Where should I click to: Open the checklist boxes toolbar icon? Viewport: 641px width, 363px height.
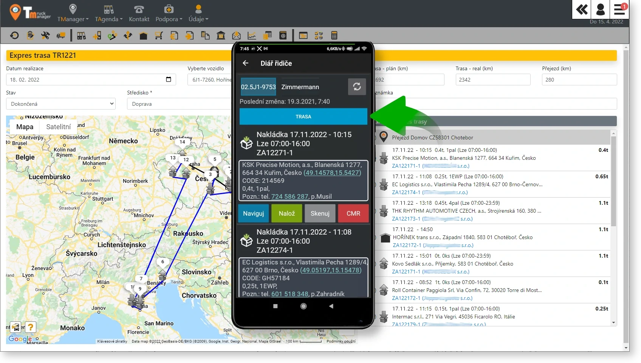(319, 36)
